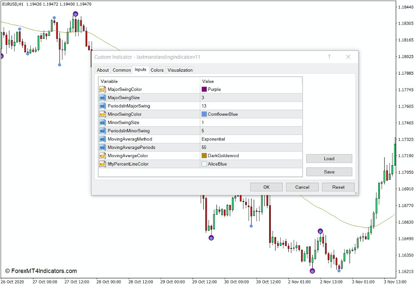418x286 pixels.
Task: Click the color icon beside MovingAvergeColor
Action: 102,155
